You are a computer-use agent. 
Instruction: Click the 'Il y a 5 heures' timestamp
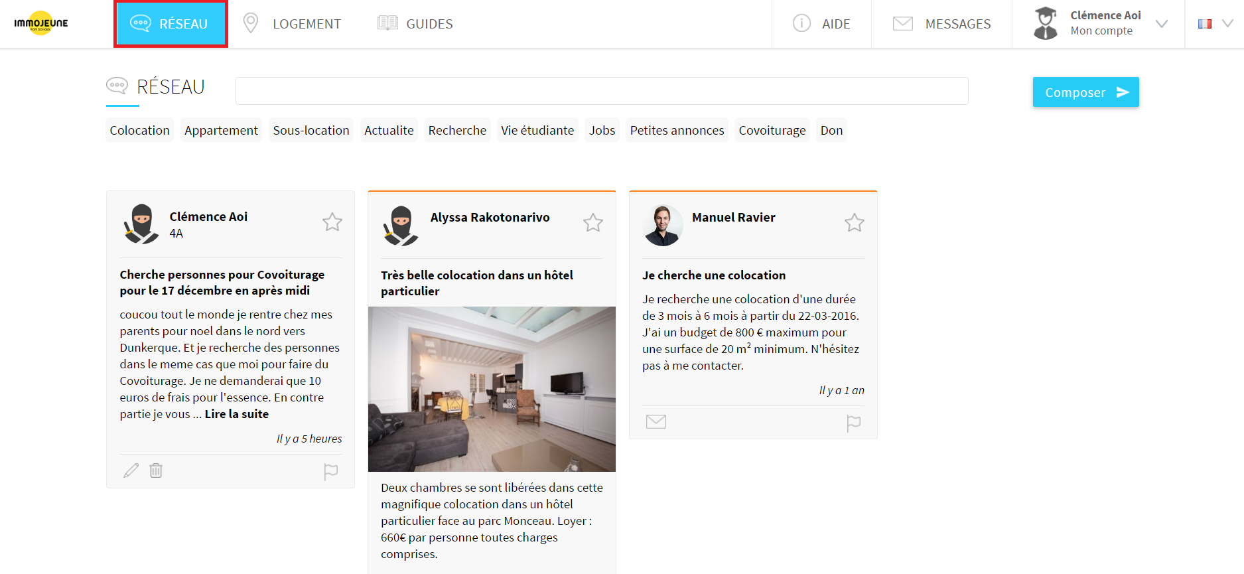[x=309, y=439]
